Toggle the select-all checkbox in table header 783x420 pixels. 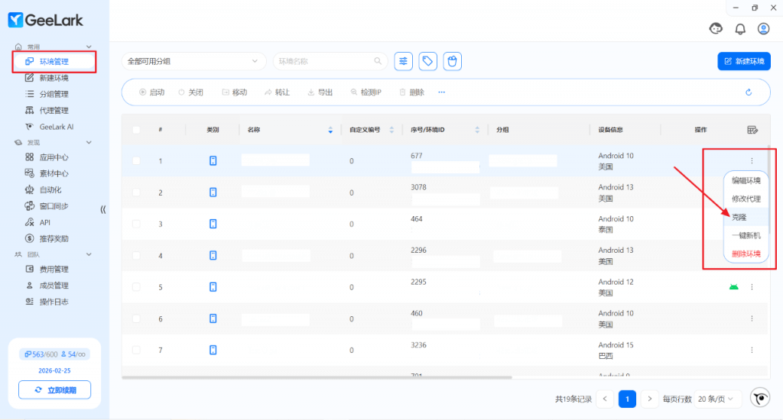coord(136,130)
